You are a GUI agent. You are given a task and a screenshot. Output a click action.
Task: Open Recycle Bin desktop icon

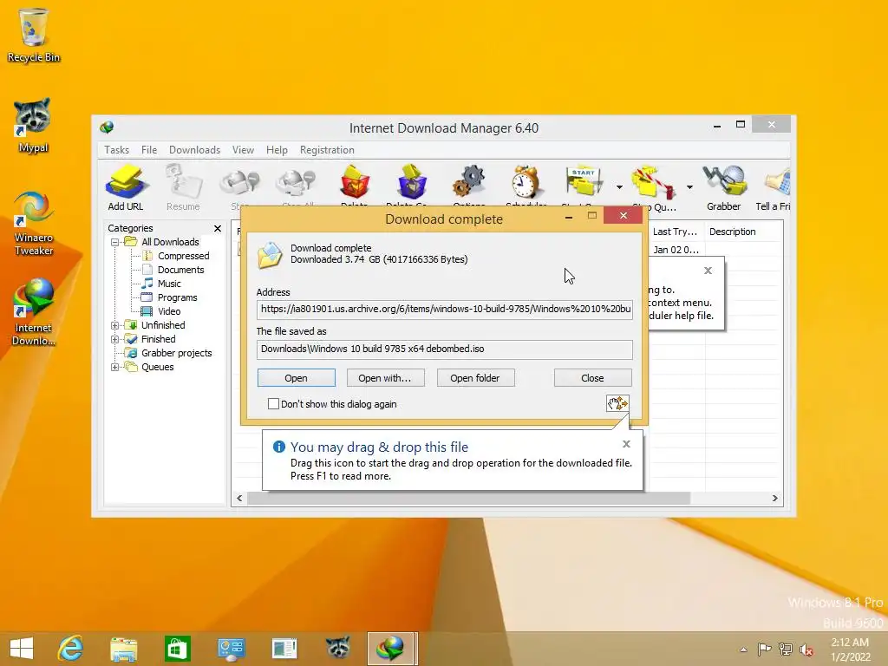coord(34,35)
